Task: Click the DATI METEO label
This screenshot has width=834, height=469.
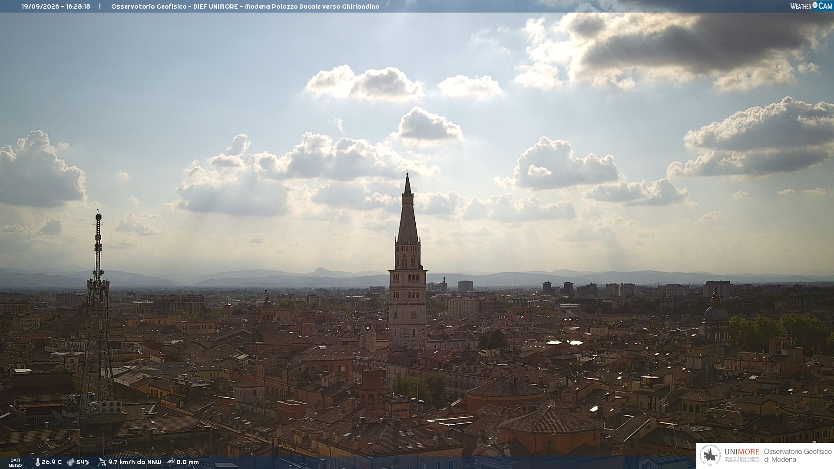Action: coord(15,462)
